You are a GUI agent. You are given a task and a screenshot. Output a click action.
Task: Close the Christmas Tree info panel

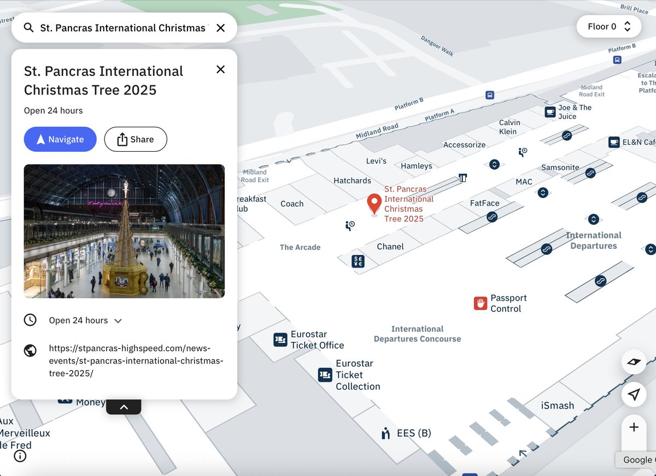click(x=220, y=69)
